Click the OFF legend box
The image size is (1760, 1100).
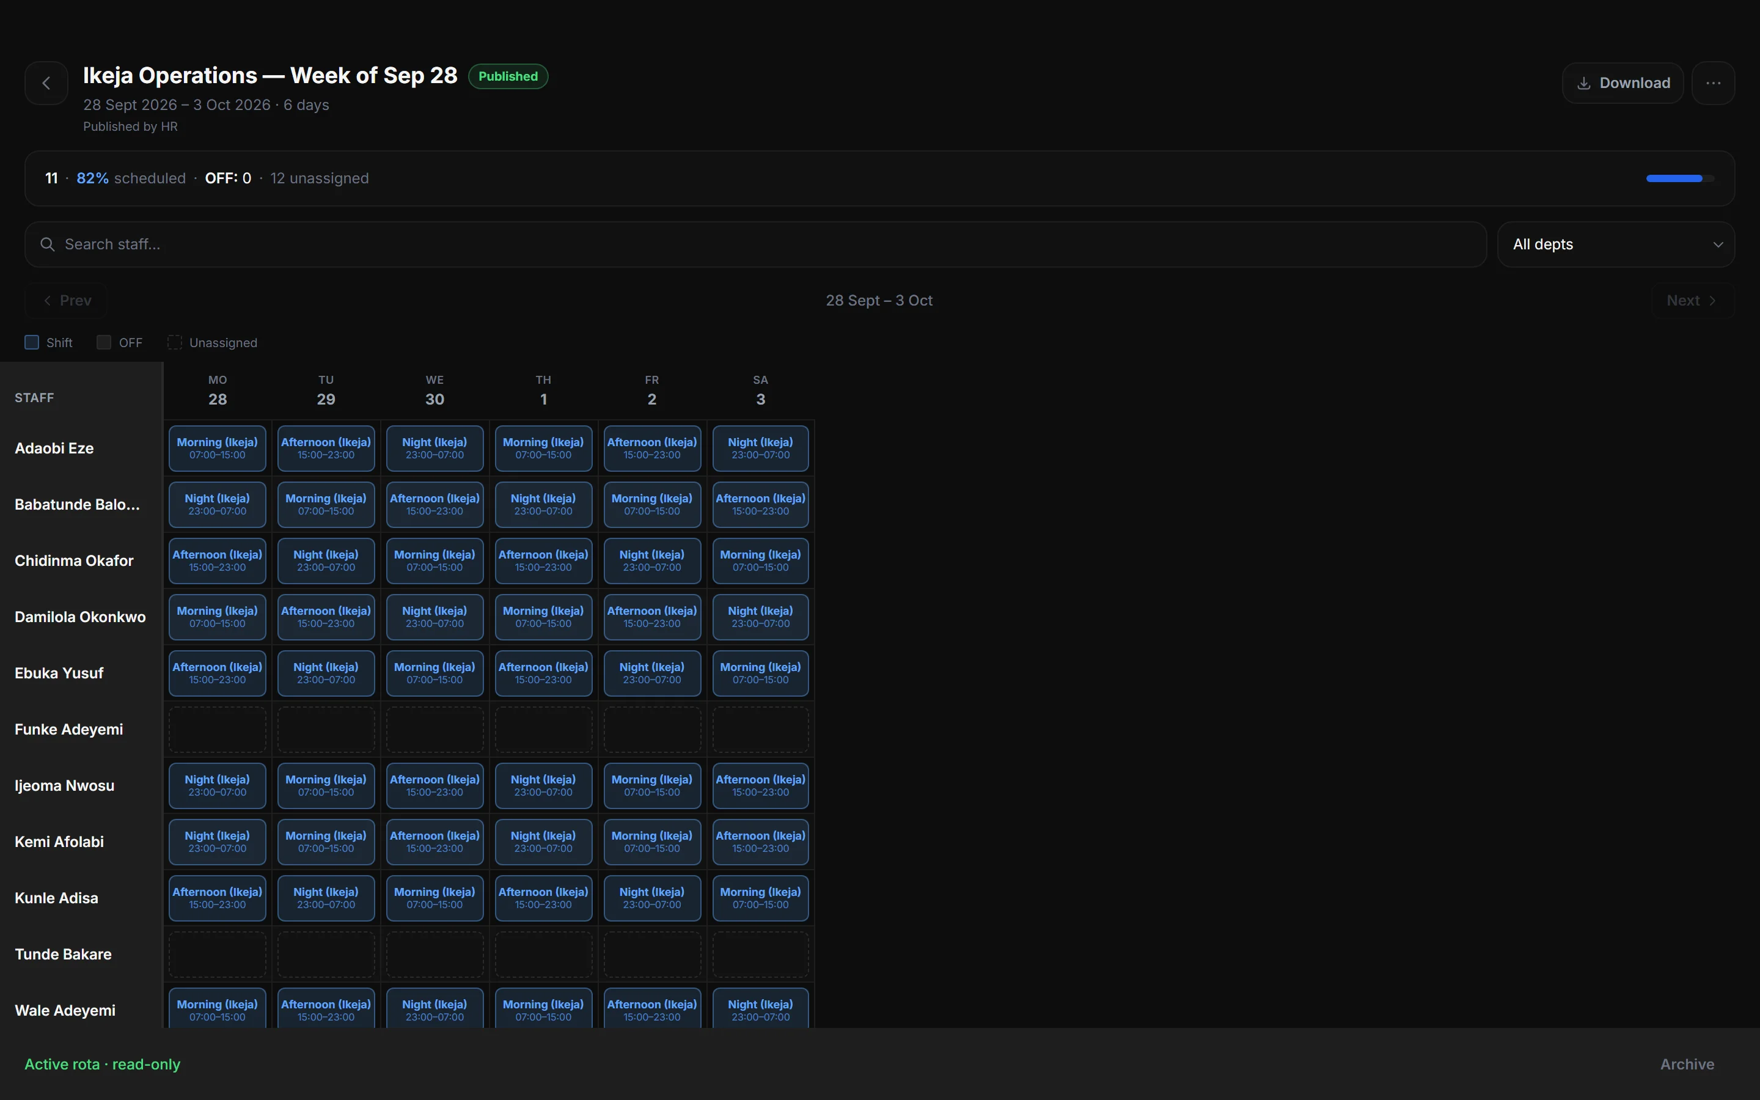pos(104,343)
